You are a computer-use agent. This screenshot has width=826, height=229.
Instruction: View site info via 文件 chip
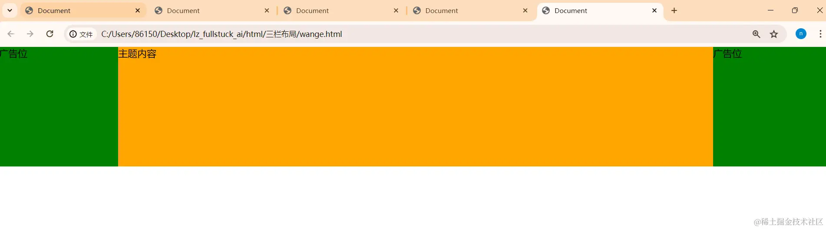click(x=81, y=34)
